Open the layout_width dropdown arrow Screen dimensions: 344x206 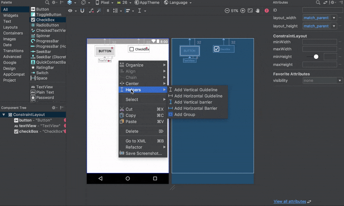click(x=334, y=18)
